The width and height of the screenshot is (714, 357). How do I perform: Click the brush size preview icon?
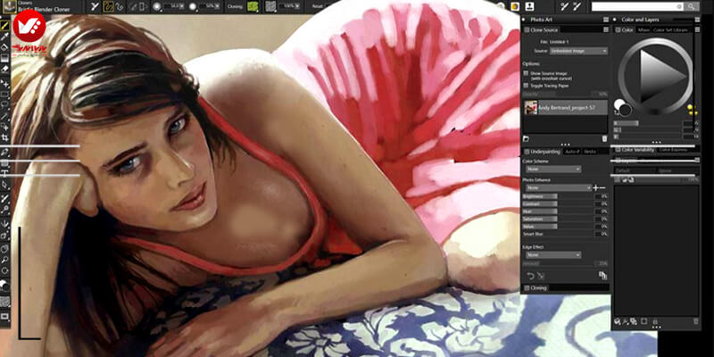[157, 6]
